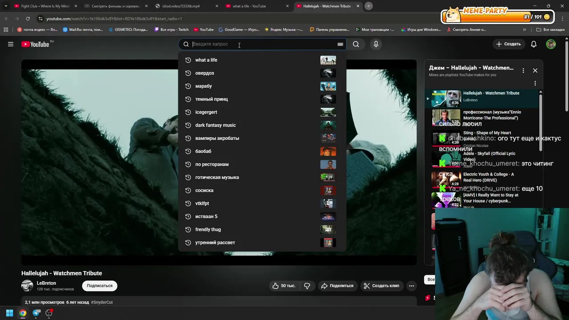
Task: Switch to the Fight Club browser tab
Action: point(44,6)
